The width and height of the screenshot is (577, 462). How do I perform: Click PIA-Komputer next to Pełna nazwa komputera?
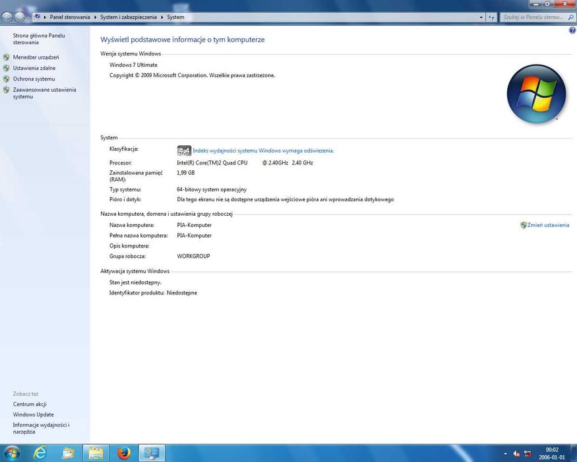tap(195, 236)
